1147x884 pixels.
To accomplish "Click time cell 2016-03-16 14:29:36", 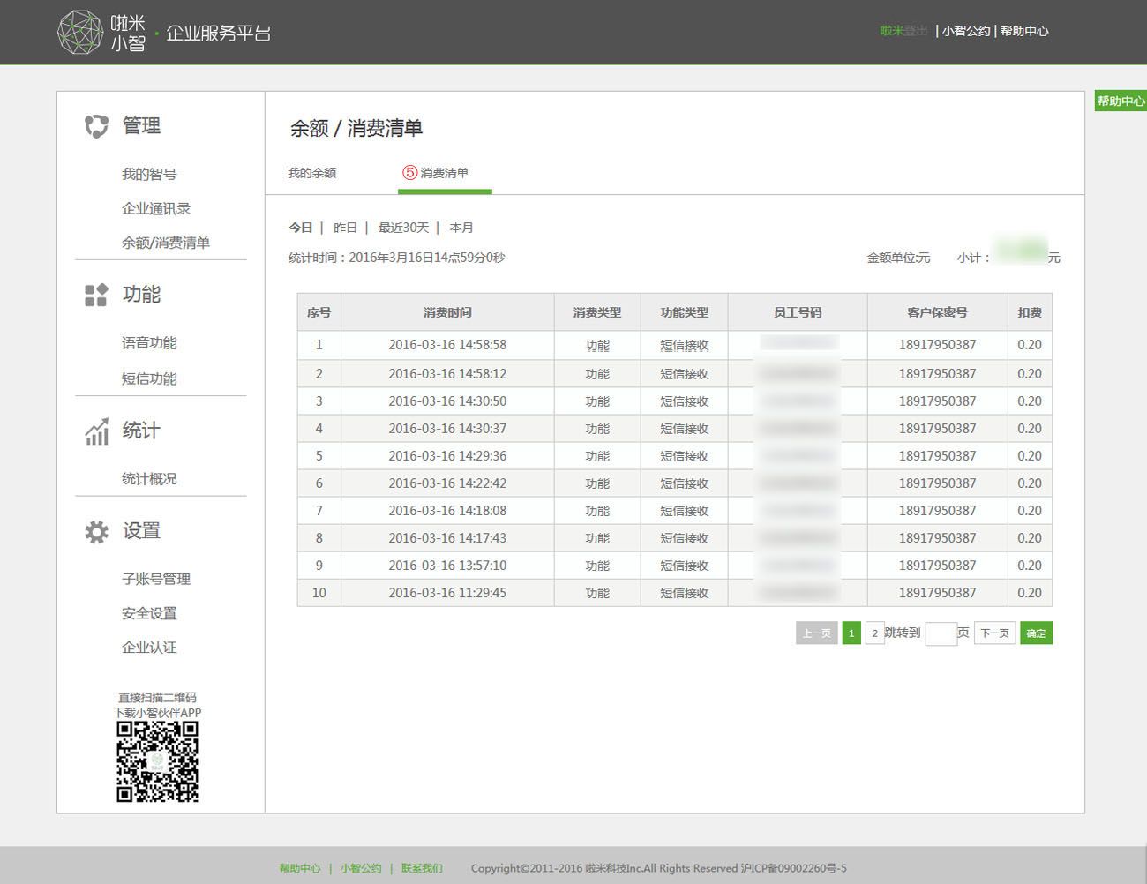I will (447, 456).
